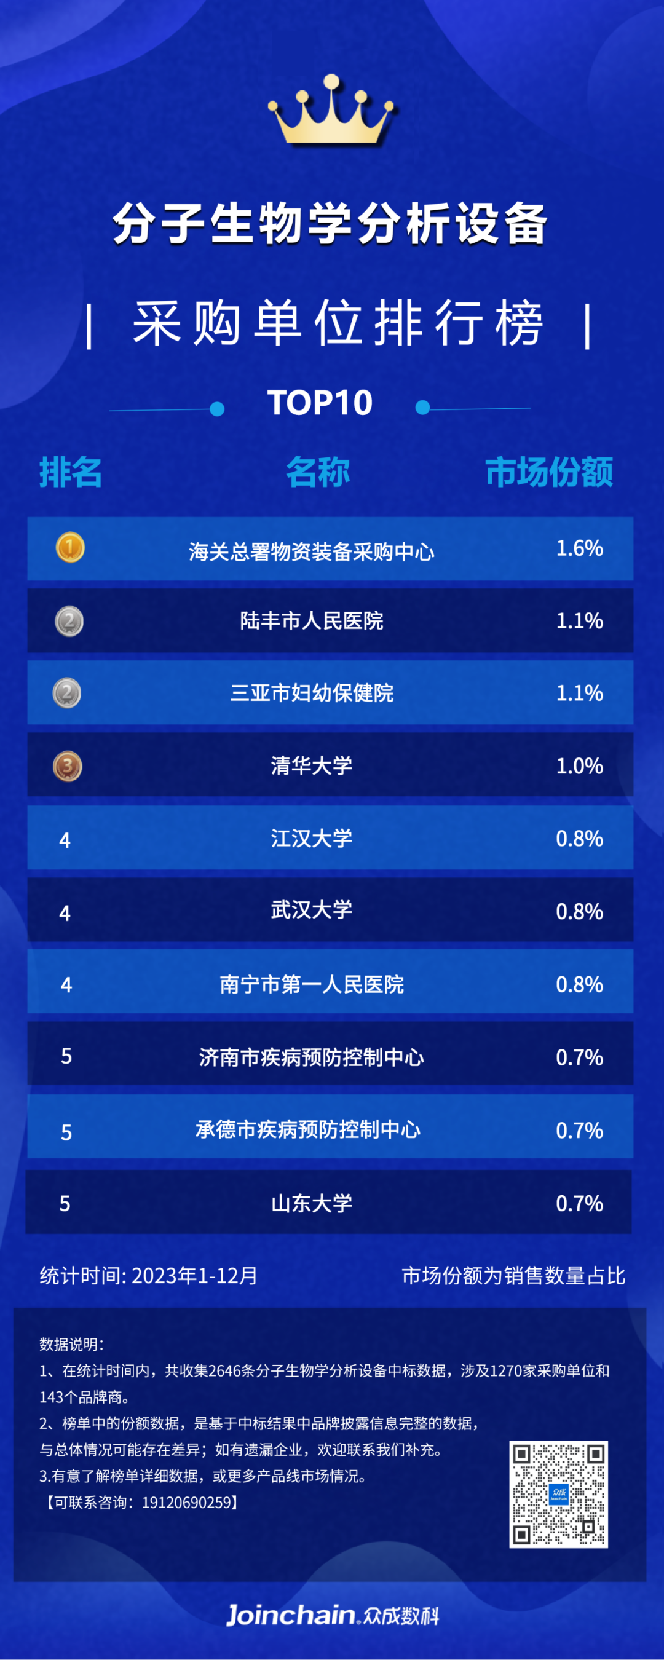Select the 山东大学 row name
This screenshot has height=1660, width=664.
coord(311,1203)
